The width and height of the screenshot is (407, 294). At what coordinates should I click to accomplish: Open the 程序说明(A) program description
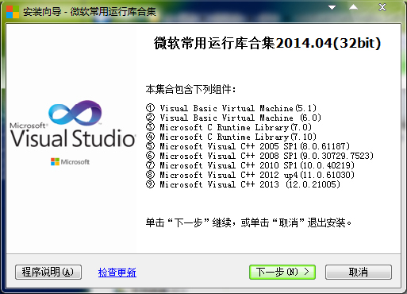[48, 272]
